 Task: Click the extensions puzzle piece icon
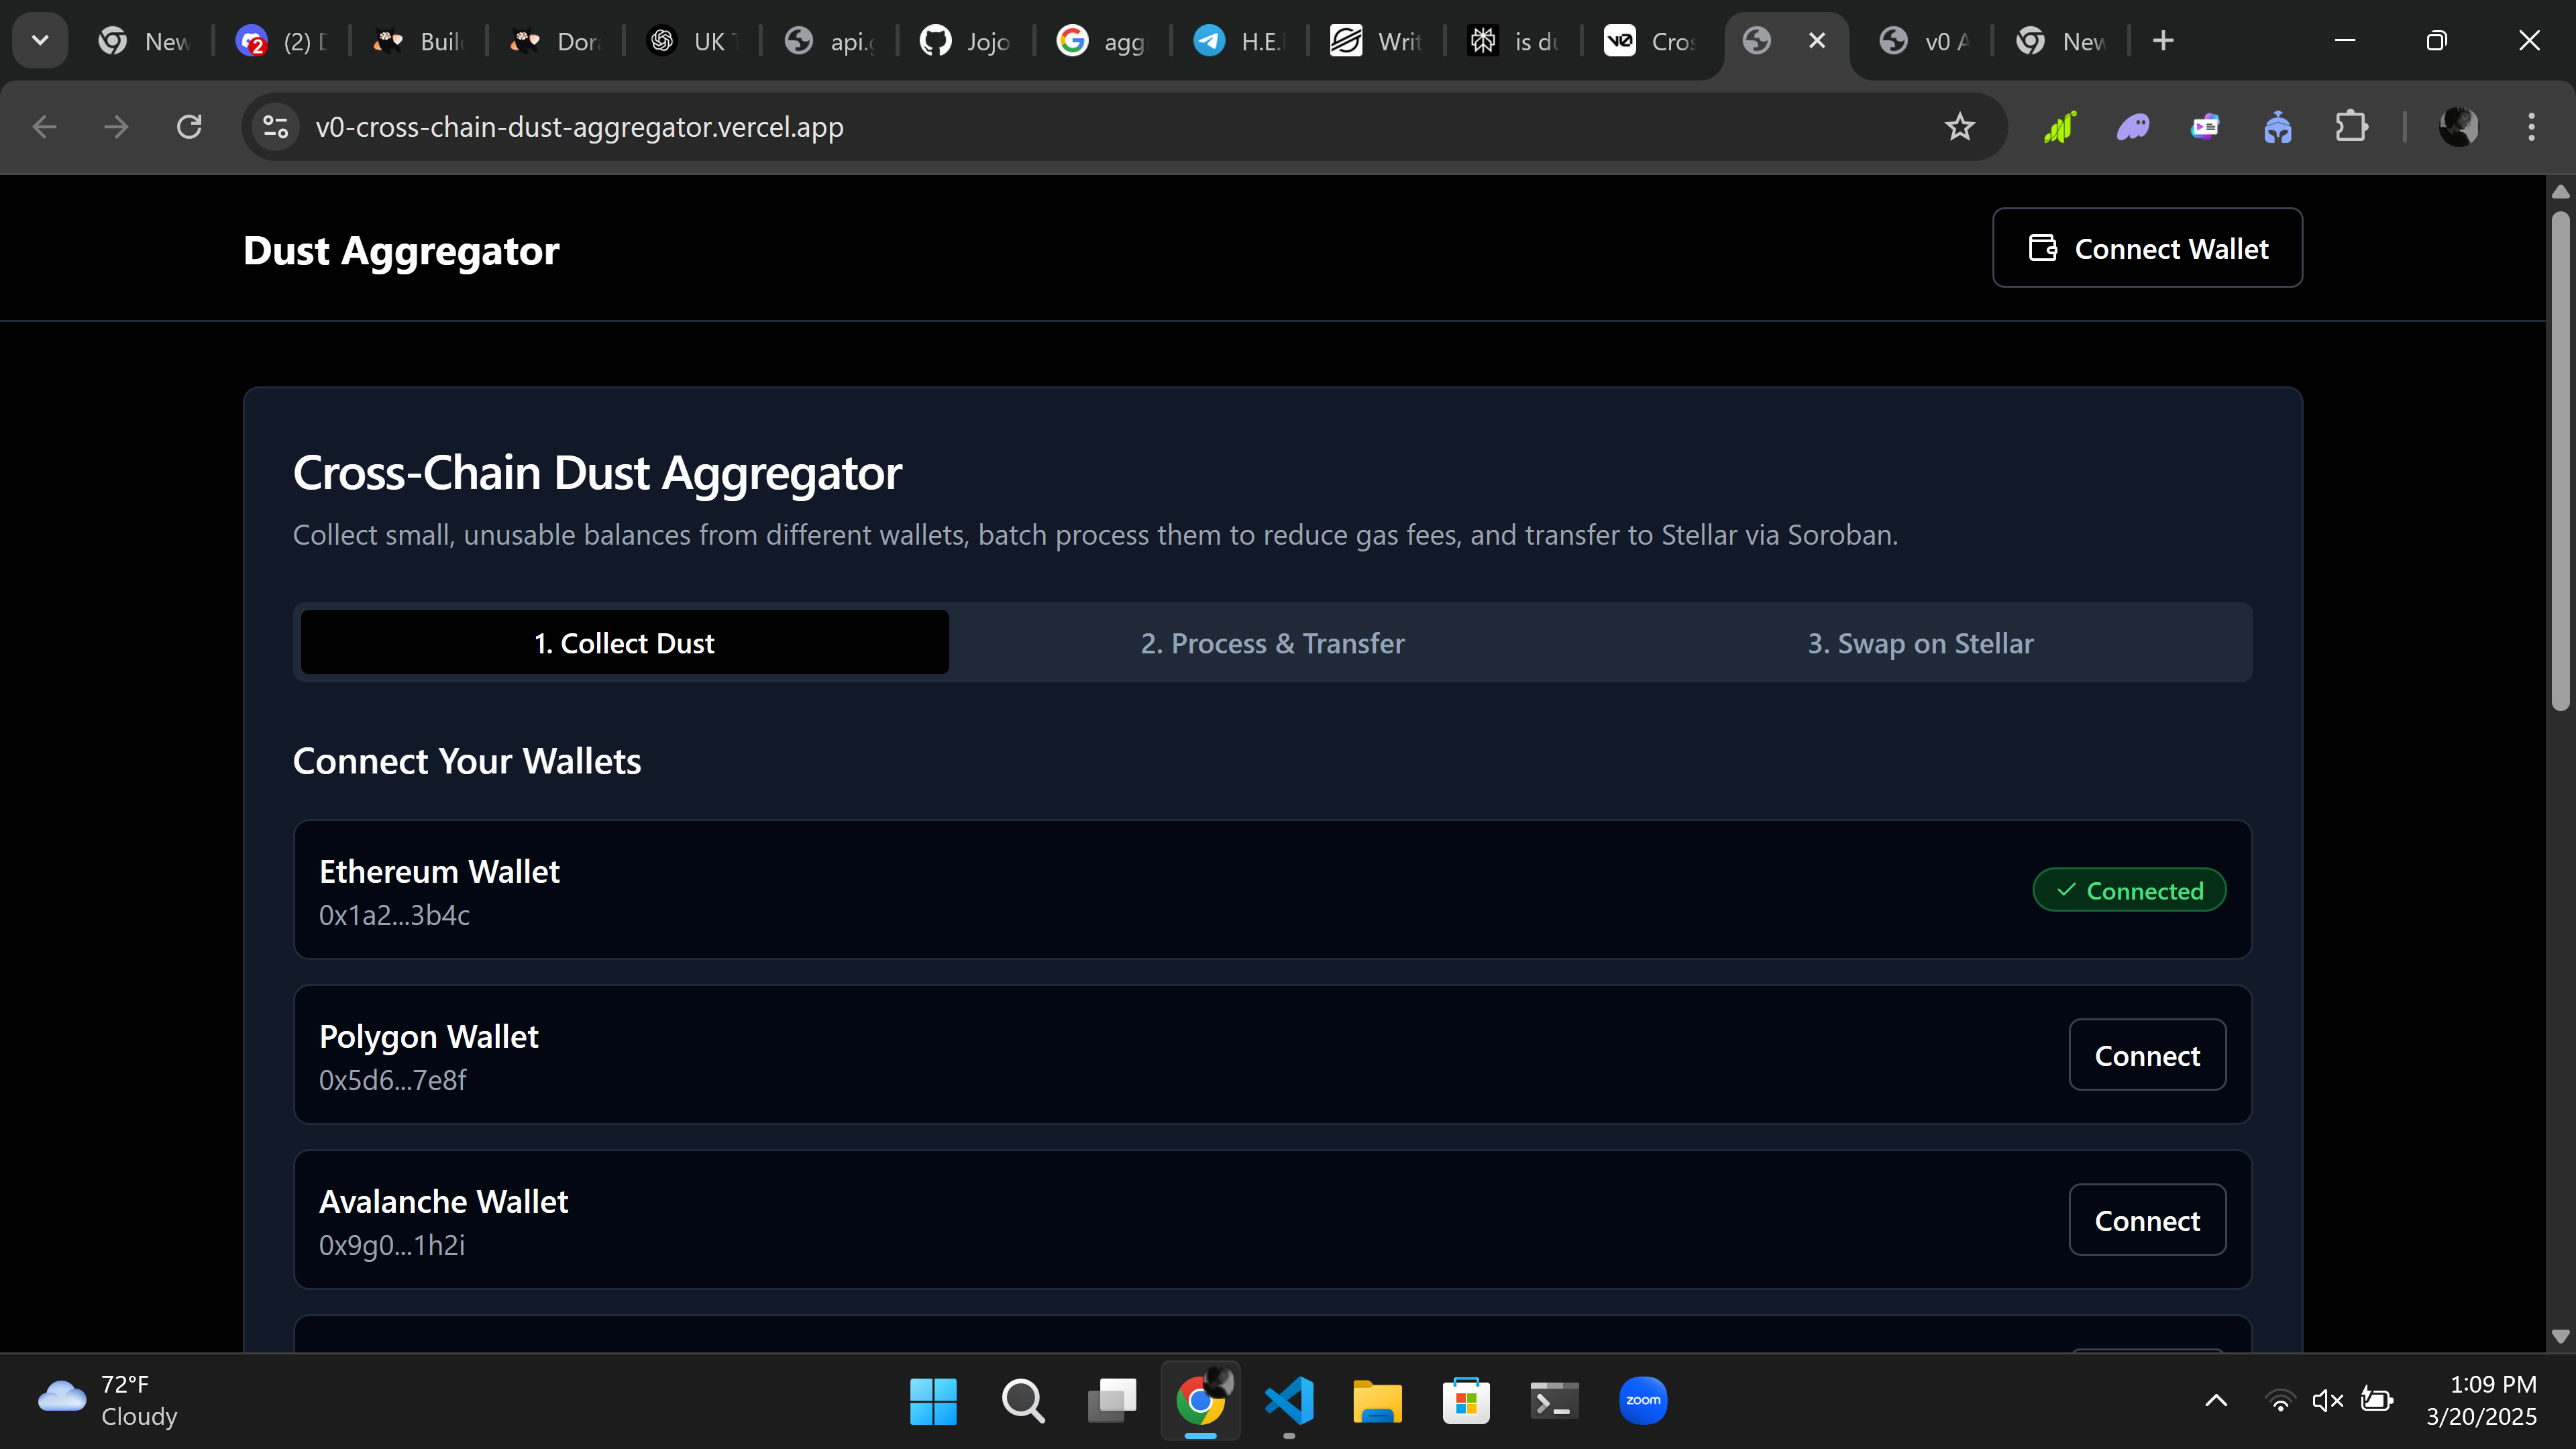(x=2352, y=127)
